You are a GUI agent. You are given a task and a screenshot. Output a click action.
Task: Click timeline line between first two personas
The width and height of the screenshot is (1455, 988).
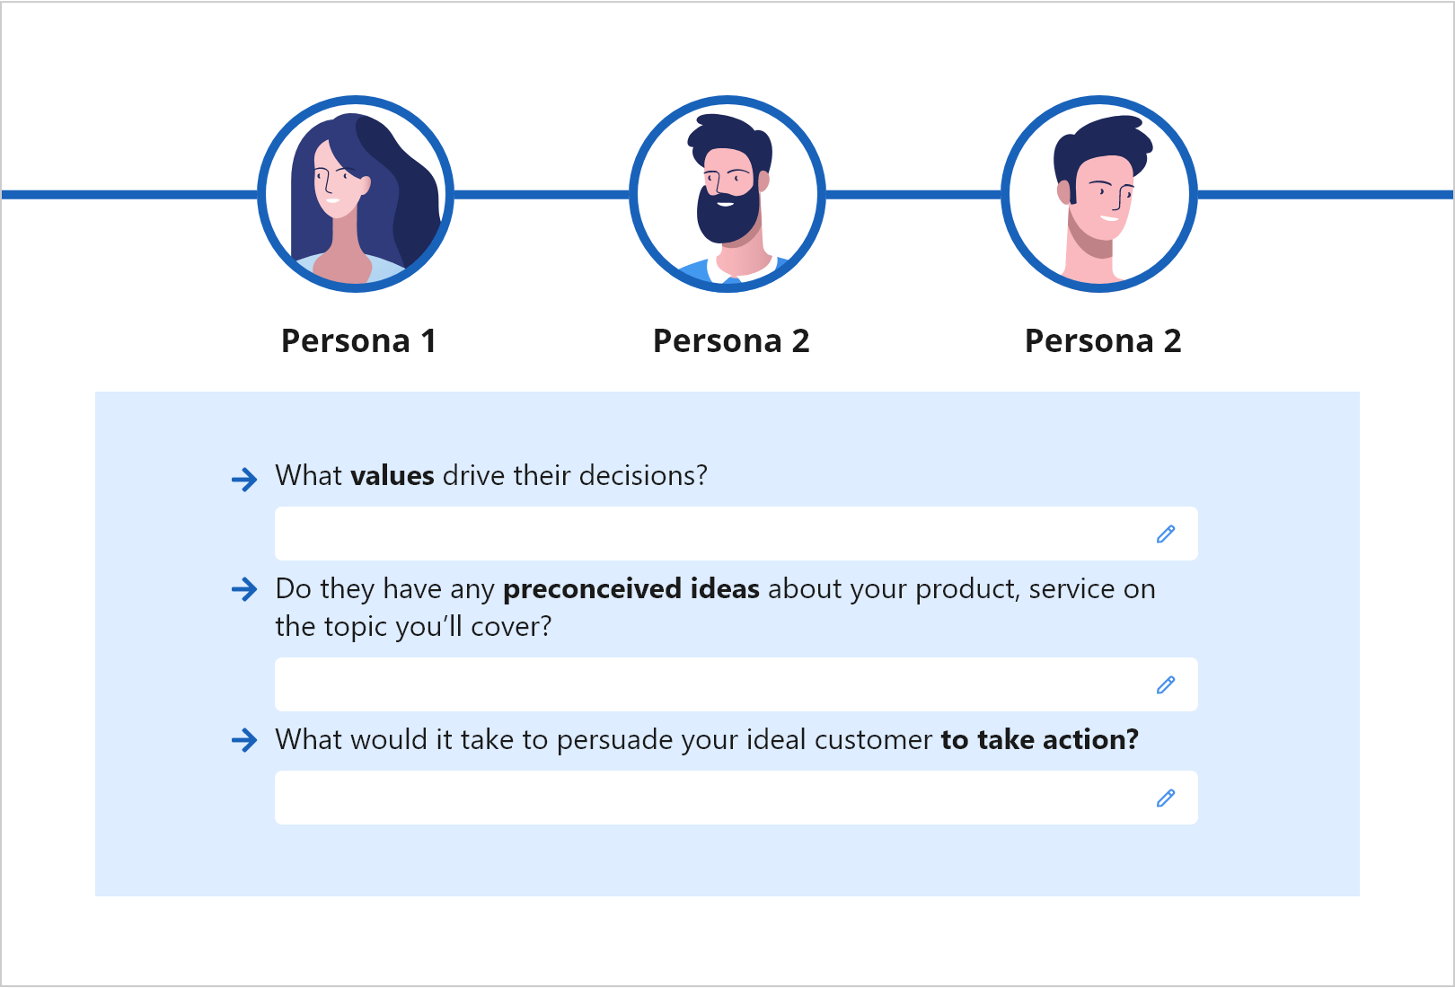tap(542, 194)
